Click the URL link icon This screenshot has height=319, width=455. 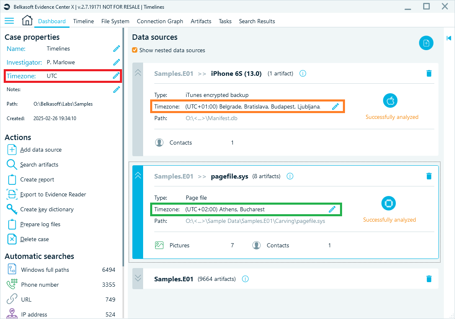[12, 299]
